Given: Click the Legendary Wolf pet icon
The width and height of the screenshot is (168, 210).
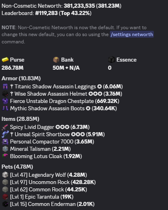Looking at the screenshot, I should click(5, 175).
